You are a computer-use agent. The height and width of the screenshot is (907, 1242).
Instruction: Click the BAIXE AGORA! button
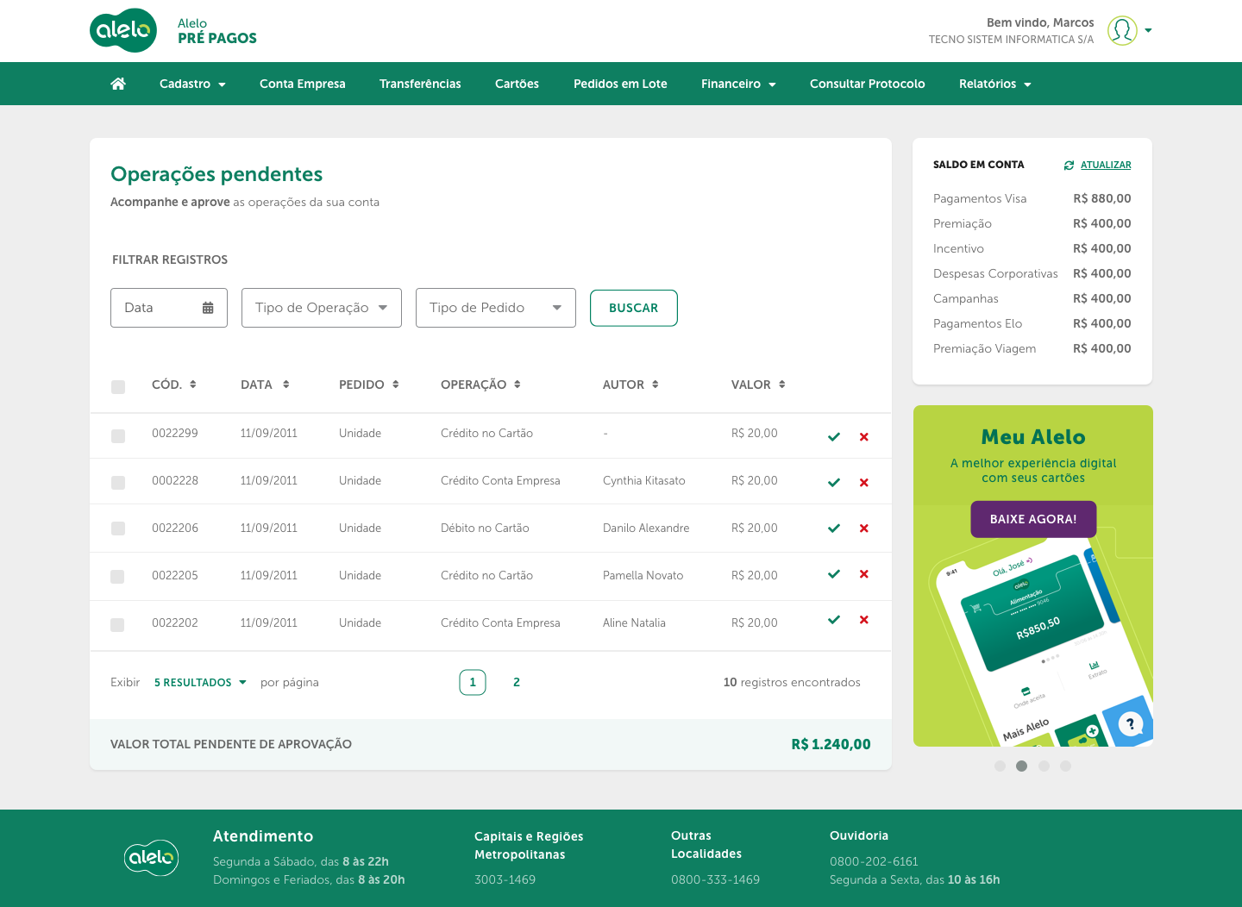click(x=1033, y=519)
